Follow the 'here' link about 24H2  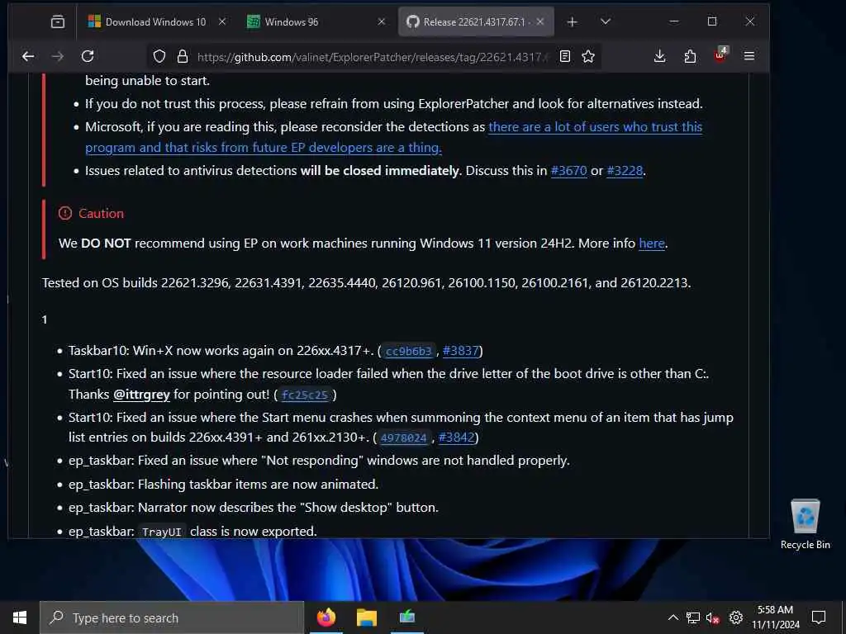tap(651, 244)
